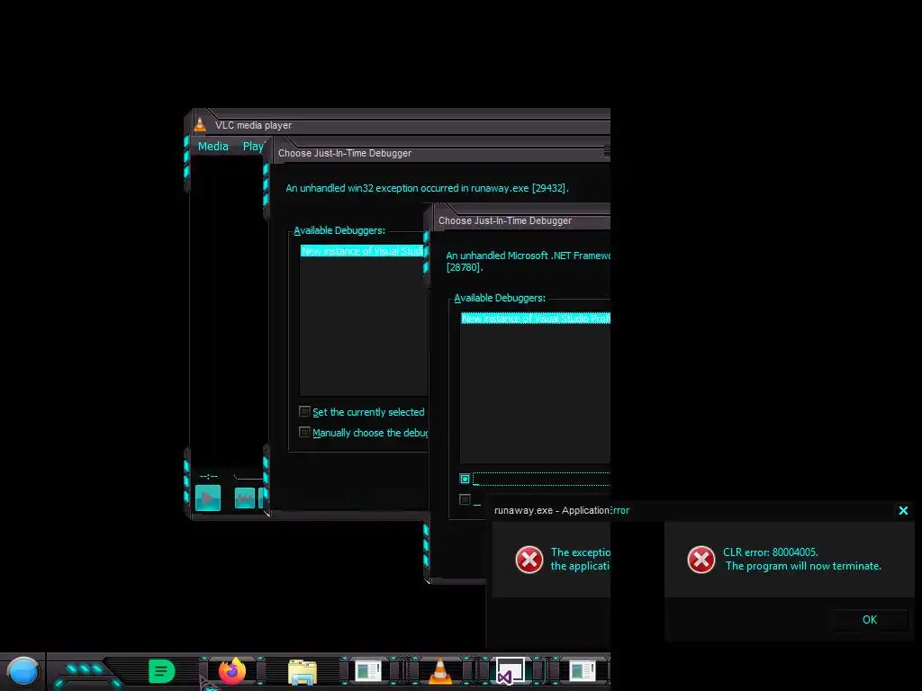The image size is (922, 691).
Task: Close the runaway.exe Application Error dialog
Action: [903, 511]
